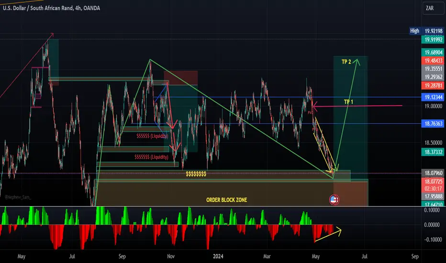
Task: Click the blue 19.12344 line price label
Action: pos(433,97)
